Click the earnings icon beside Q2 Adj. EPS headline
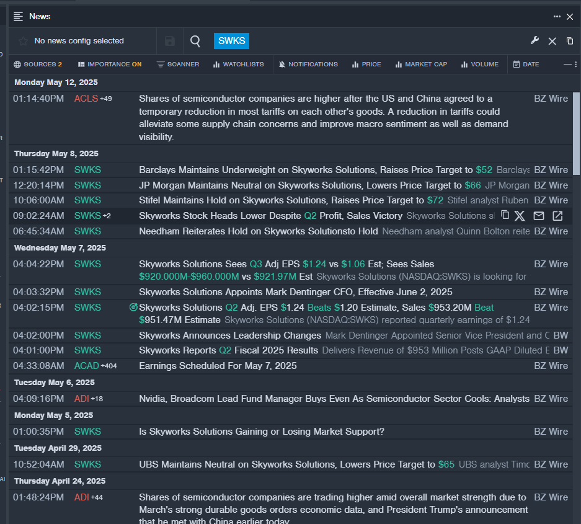The width and height of the screenshot is (581, 524). pyautogui.click(x=133, y=307)
